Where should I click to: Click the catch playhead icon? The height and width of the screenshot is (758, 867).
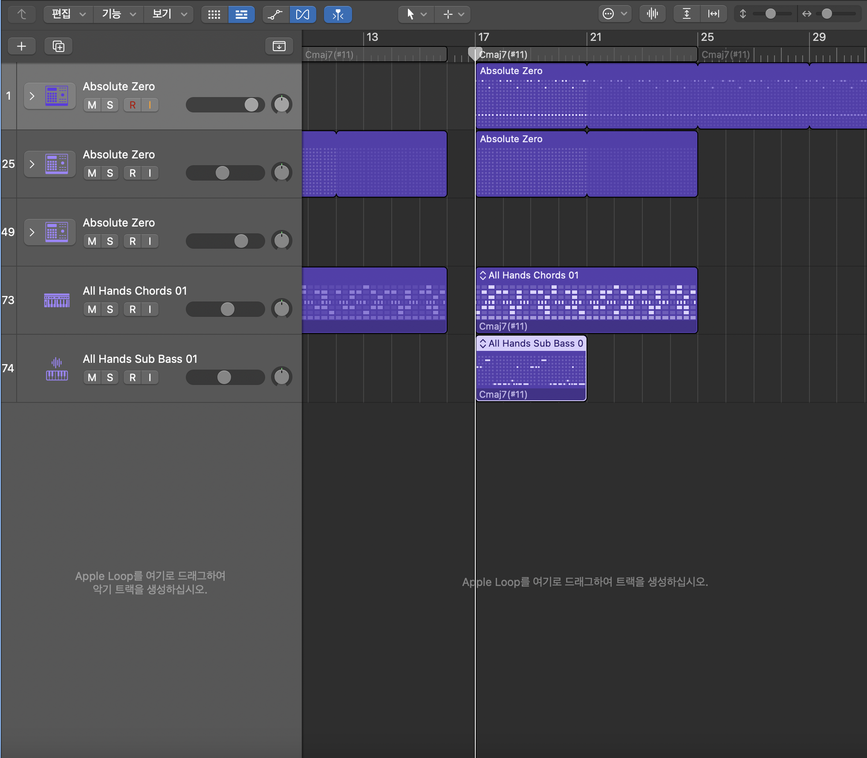pyautogui.click(x=338, y=14)
